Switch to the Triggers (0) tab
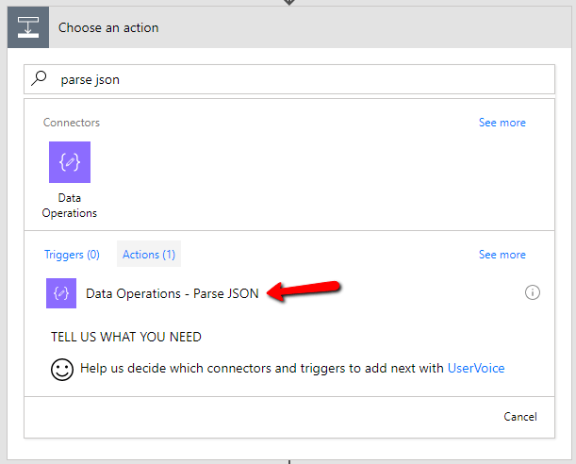This screenshot has height=464, width=576. 72,255
